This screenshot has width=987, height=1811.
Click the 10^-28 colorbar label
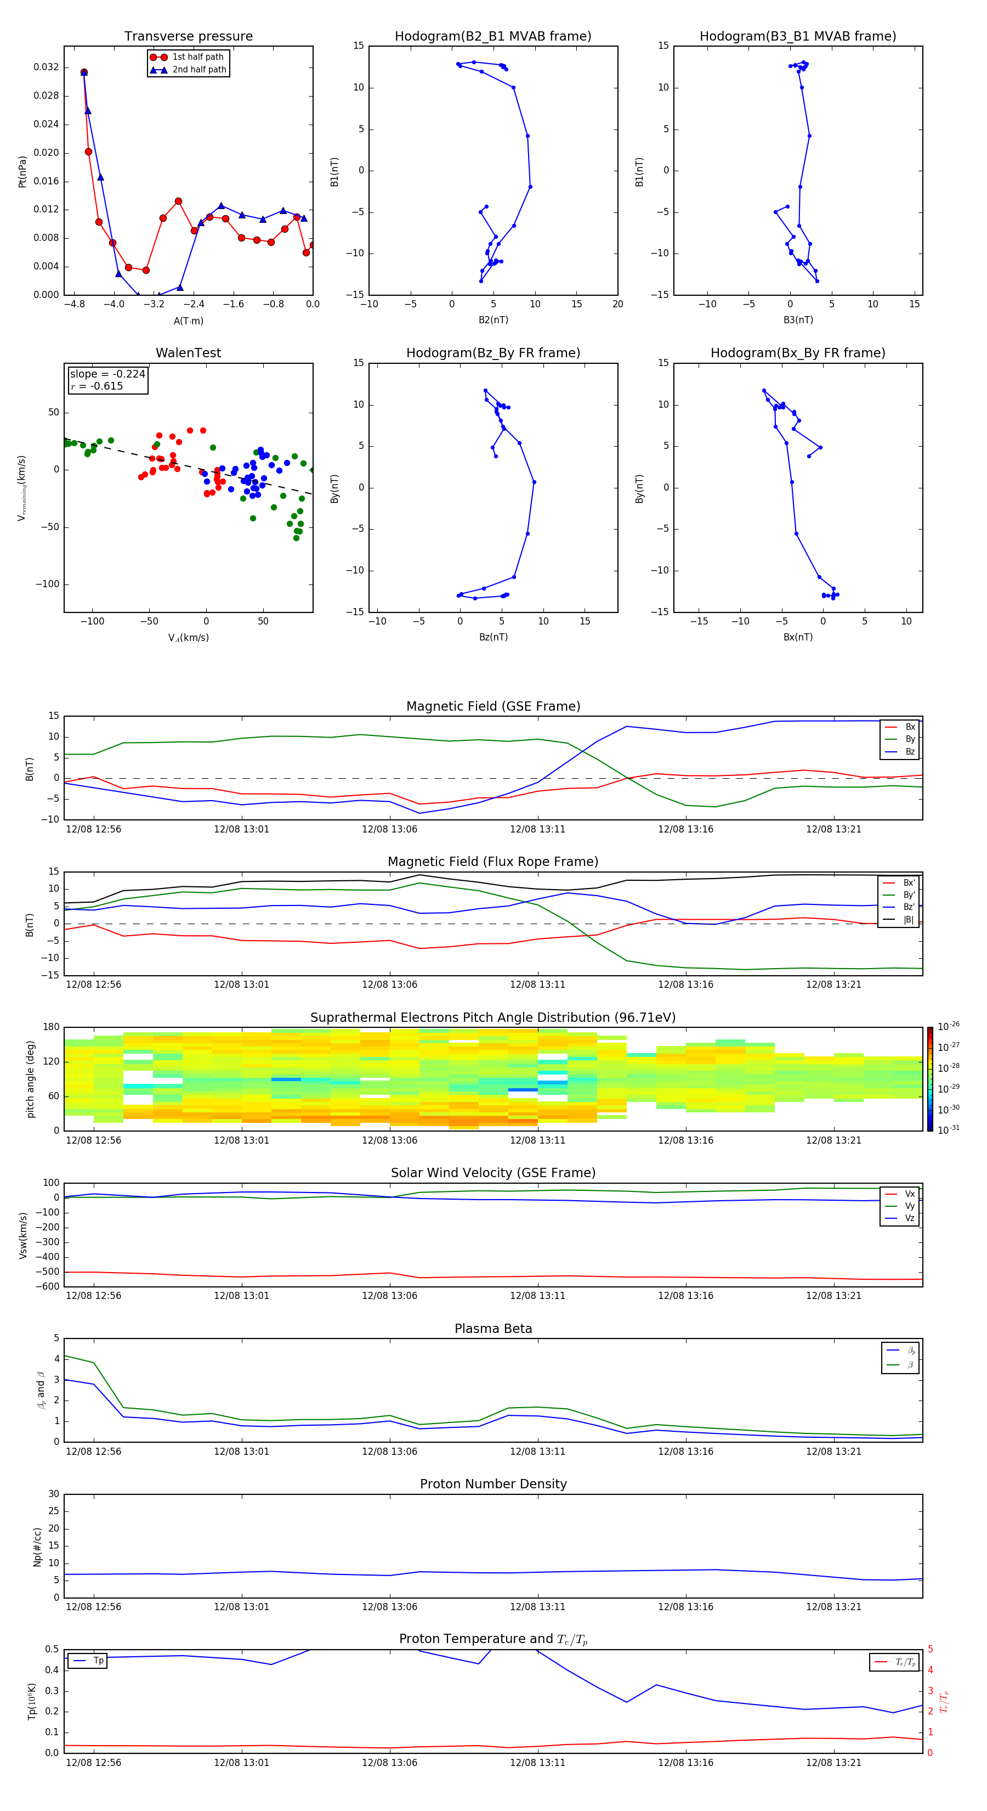[x=949, y=1067]
